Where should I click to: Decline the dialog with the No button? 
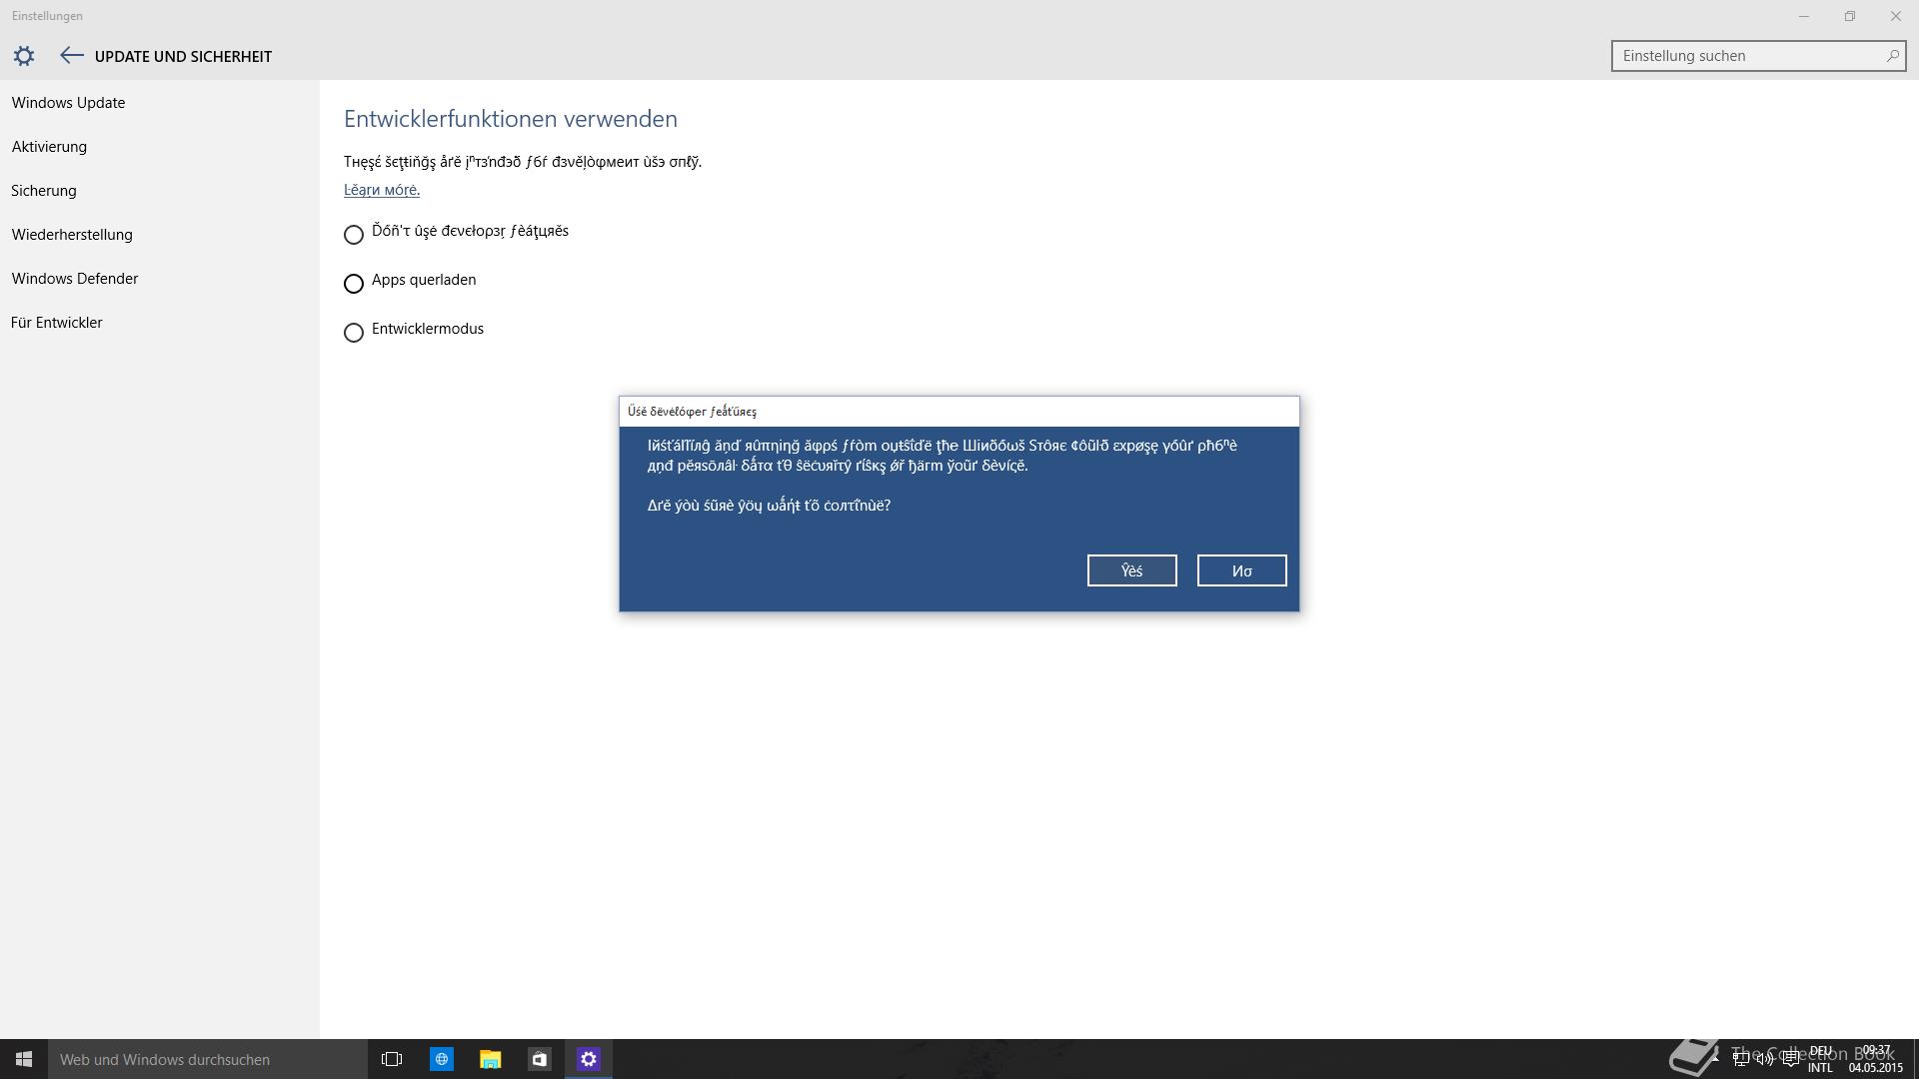pyautogui.click(x=1241, y=570)
